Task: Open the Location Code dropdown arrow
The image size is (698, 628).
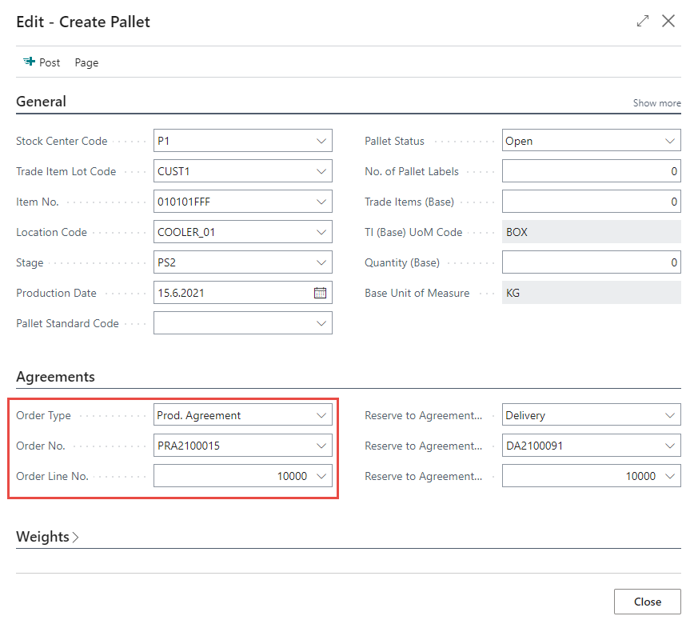Action: (x=321, y=232)
